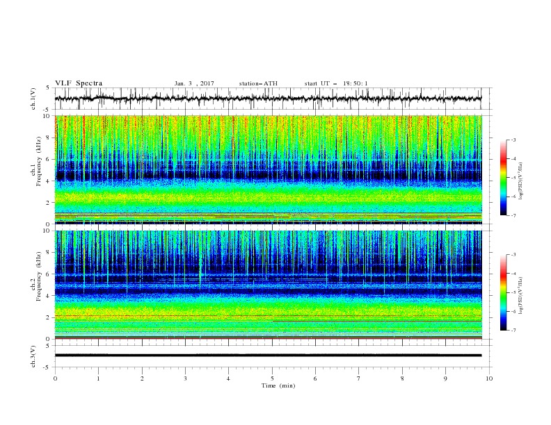Click the ch.1 voltage waveform trace
551x425 pixels.
tap(268, 99)
